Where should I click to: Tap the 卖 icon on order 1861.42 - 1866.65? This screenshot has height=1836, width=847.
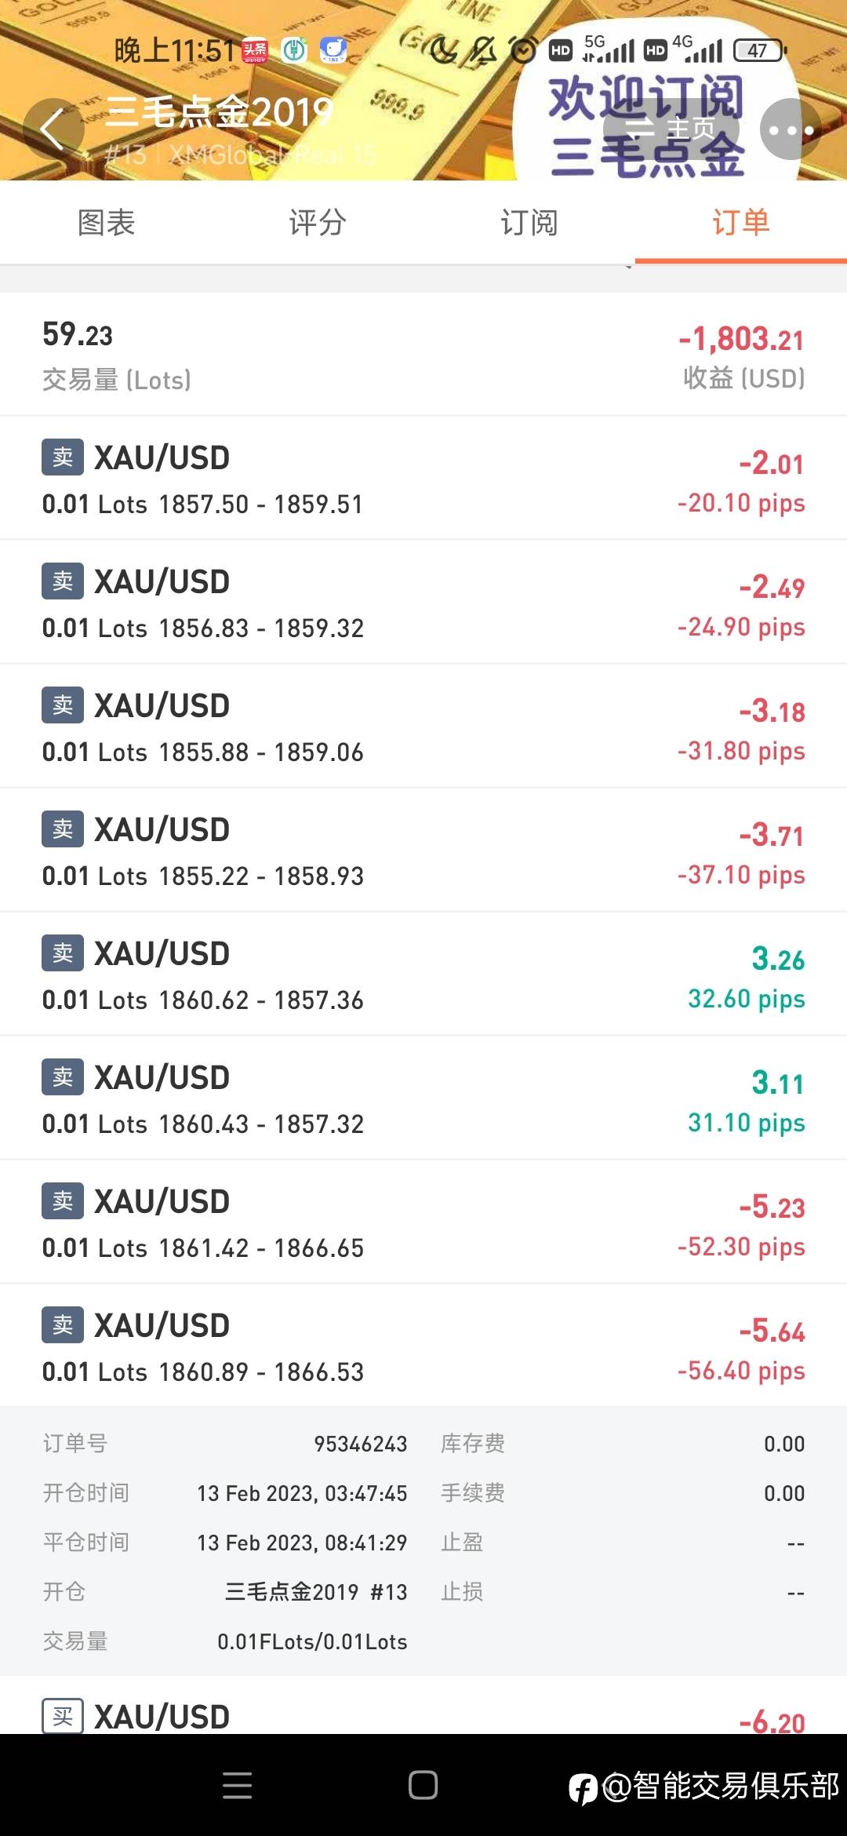click(x=63, y=1200)
